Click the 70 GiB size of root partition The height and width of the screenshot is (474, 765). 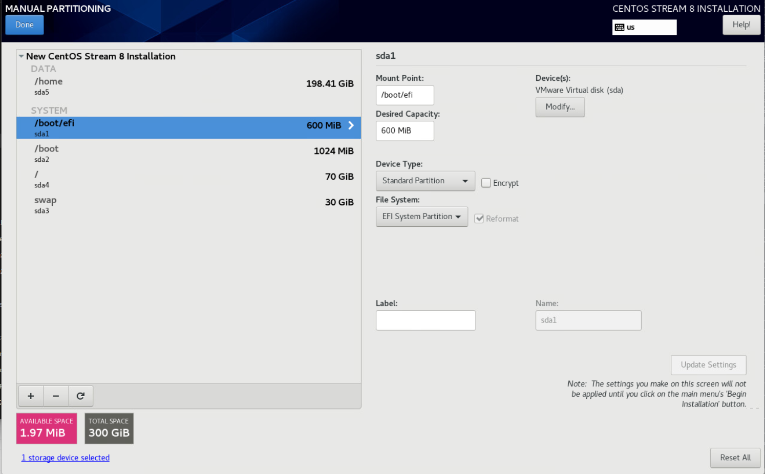[x=339, y=177]
